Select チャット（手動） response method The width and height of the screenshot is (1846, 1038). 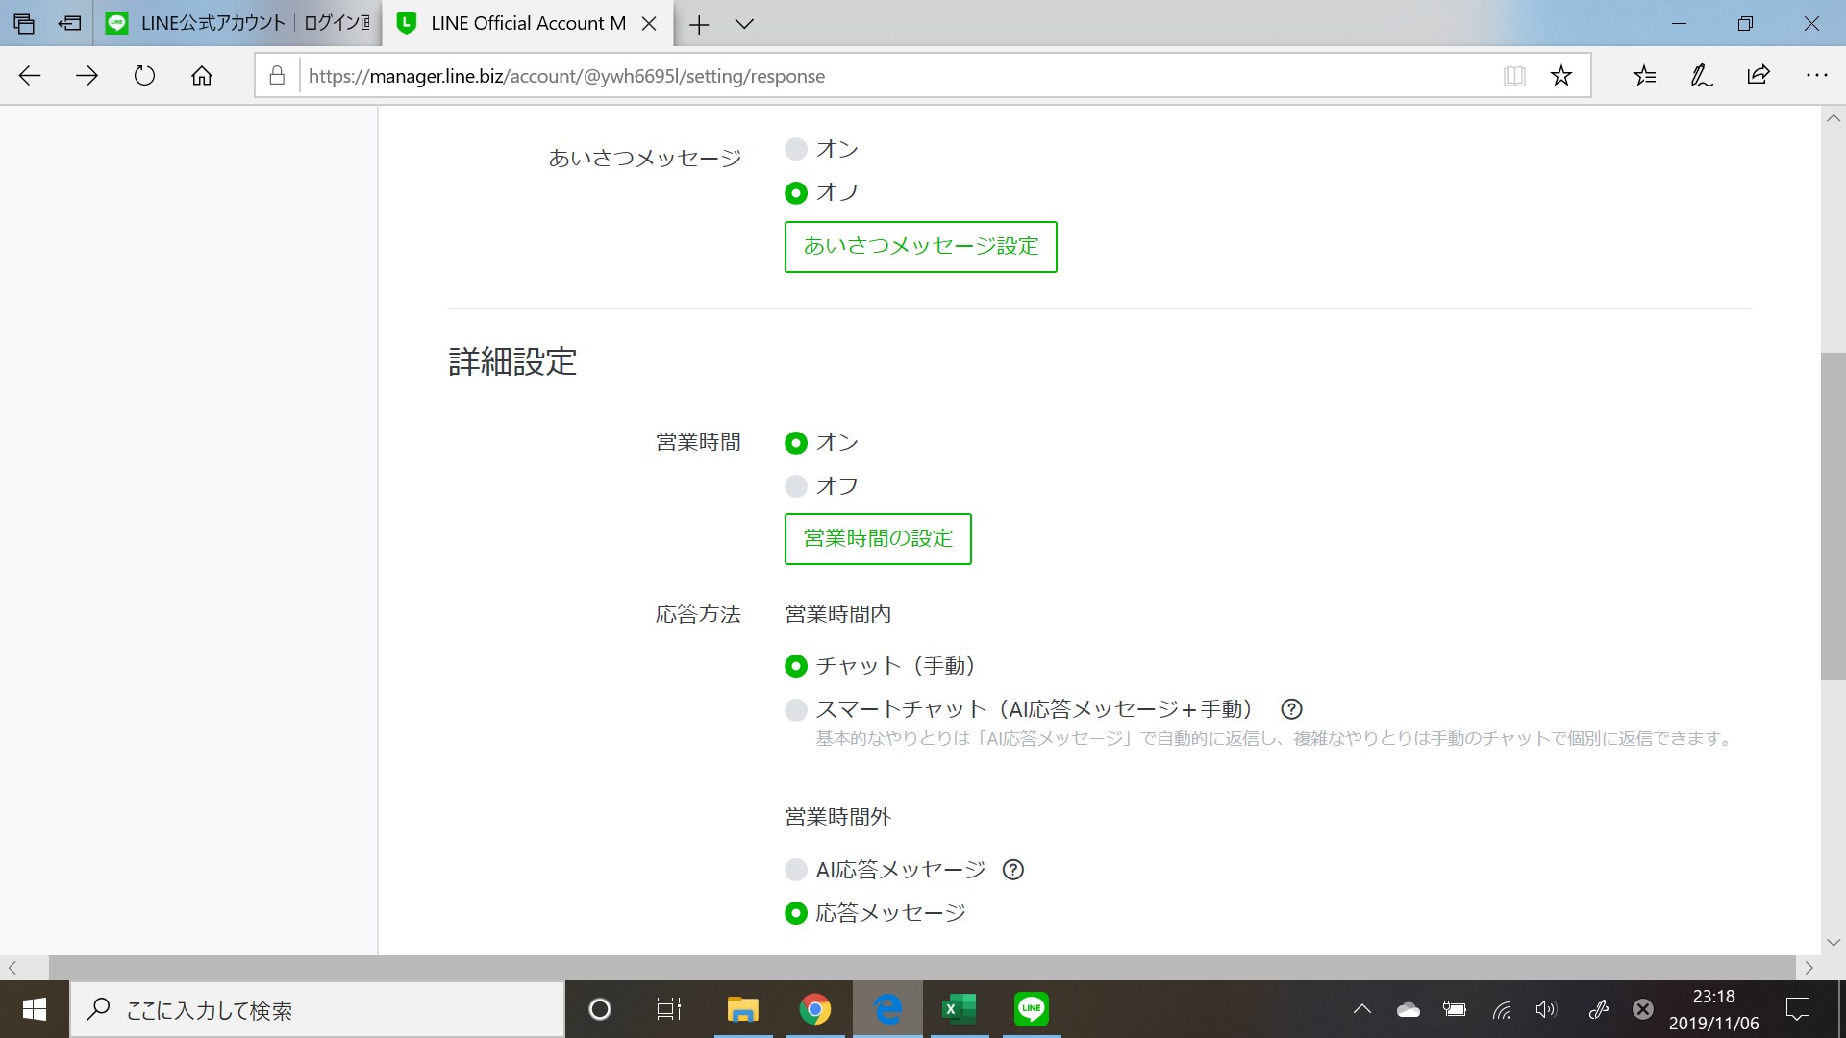pos(796,666)
